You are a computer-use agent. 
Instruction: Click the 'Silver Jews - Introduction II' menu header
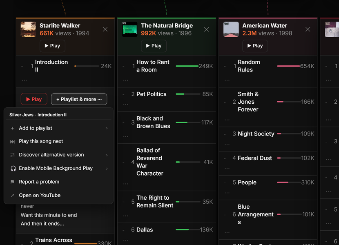(x=38, y=115)
